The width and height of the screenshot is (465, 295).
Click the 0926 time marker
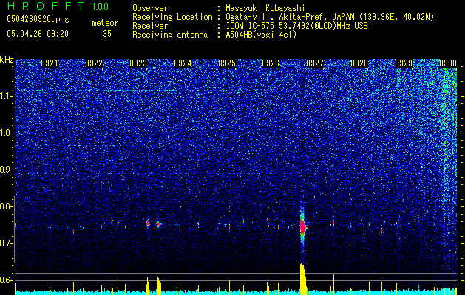click(271, 63)
